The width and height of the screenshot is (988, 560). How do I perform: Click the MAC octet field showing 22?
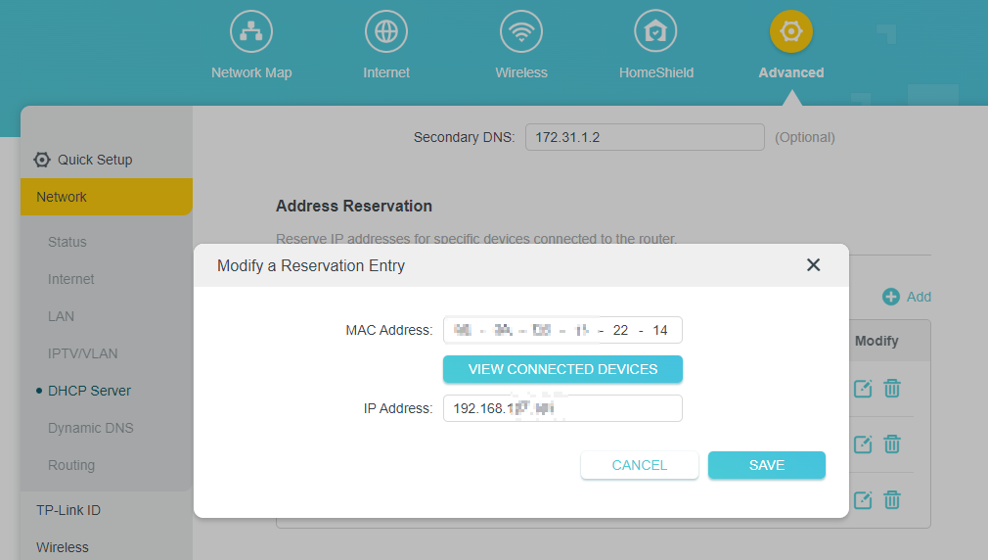coord(620,331)
